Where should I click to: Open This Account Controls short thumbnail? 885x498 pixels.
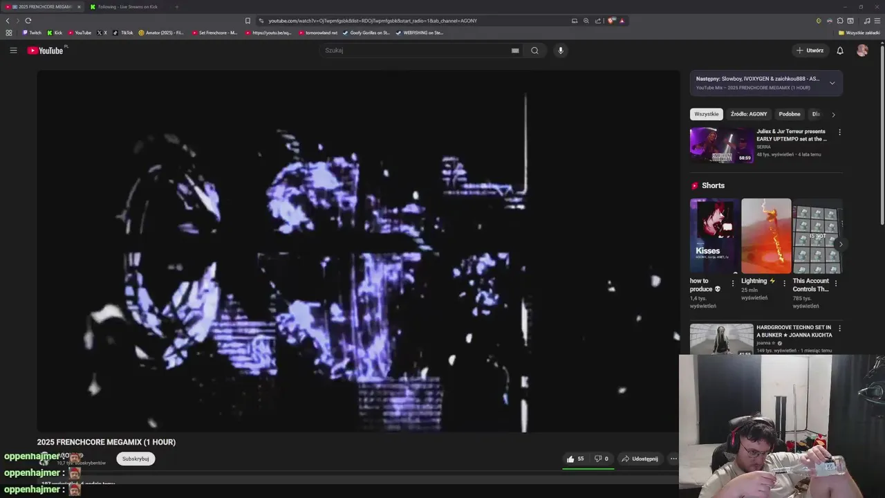817,236
